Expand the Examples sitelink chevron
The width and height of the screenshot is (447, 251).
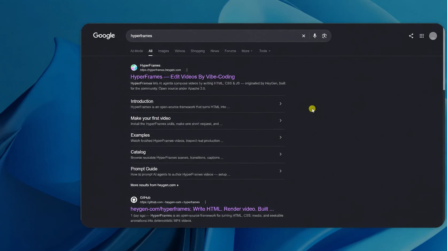click(280, 137)
